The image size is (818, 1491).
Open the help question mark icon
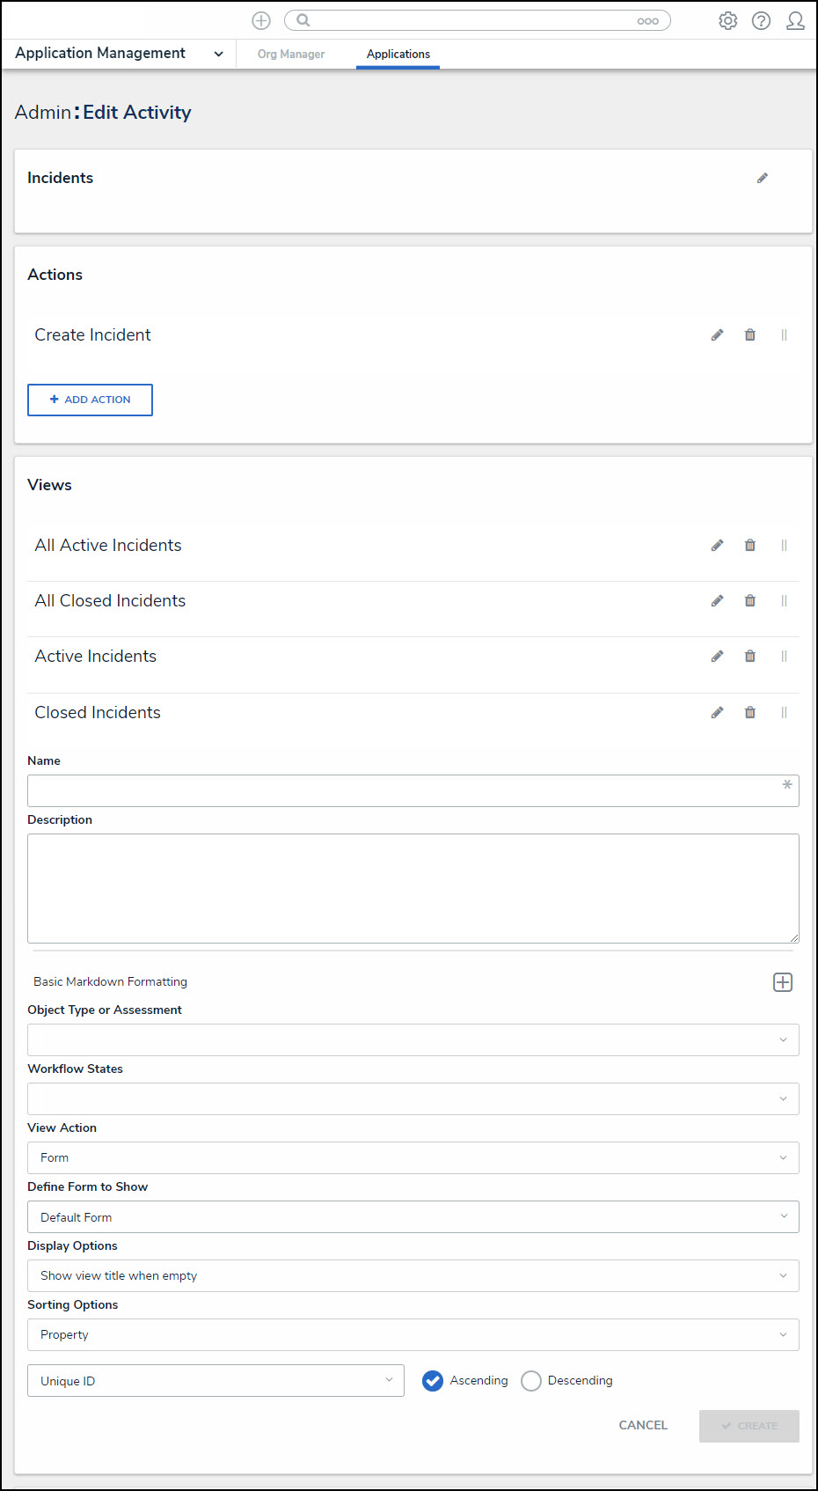(x=761, y=21)
